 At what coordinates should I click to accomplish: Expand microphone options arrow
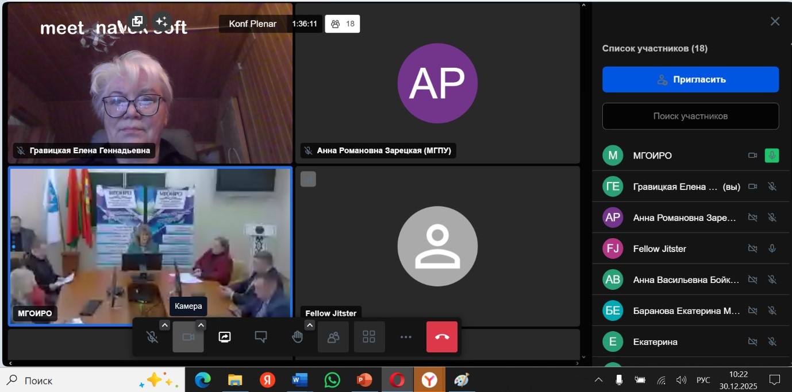point(164,325)
